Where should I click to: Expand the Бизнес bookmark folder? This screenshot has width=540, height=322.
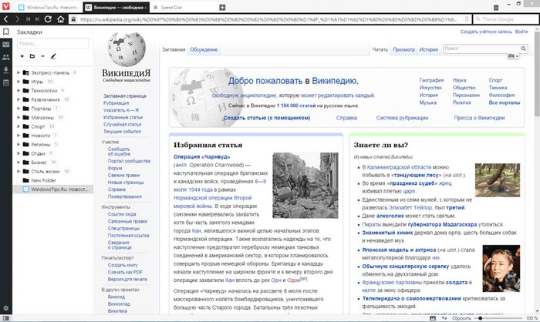[19, 162]
